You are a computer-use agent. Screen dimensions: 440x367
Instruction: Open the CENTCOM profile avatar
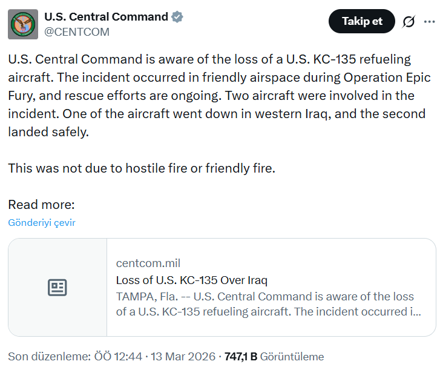pyautogui.click(x=23, y=24)
